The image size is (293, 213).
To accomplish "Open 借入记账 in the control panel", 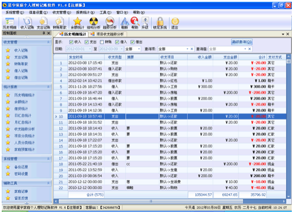I will point(21,71).
